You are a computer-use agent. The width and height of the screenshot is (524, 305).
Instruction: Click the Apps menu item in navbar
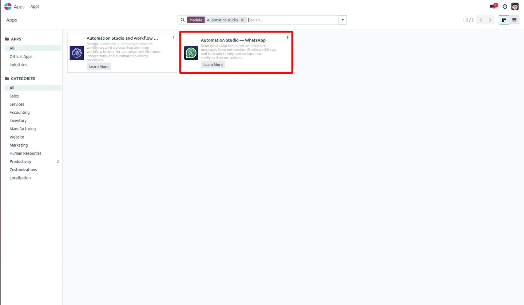tap(35, 7)
